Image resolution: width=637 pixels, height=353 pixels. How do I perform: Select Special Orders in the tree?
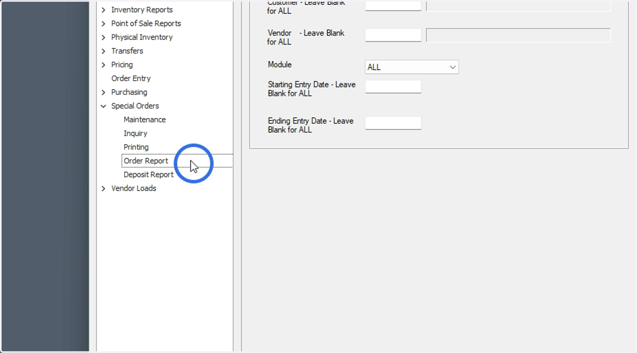(x=135, y=106)
